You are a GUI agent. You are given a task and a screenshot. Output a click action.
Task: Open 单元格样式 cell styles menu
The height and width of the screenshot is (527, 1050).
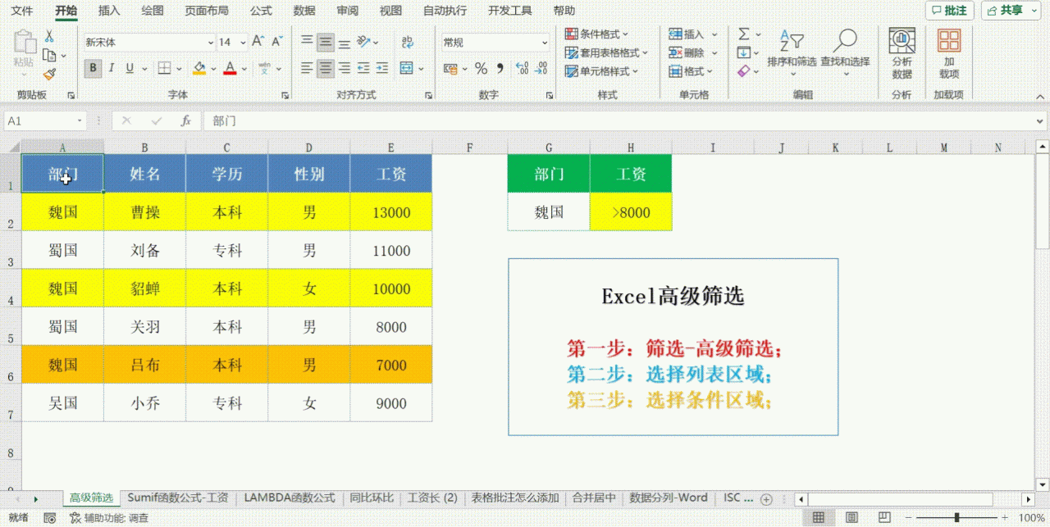coord(602,71)
